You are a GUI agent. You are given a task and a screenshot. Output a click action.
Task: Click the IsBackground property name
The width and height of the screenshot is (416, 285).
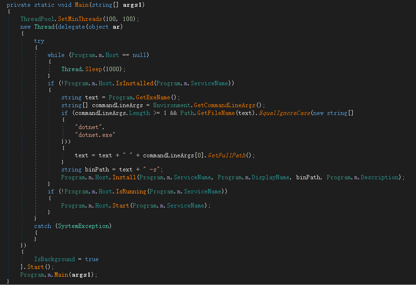pos(54,259)
